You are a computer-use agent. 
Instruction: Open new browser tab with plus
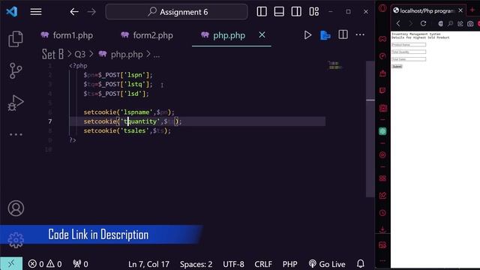[472, 10]
